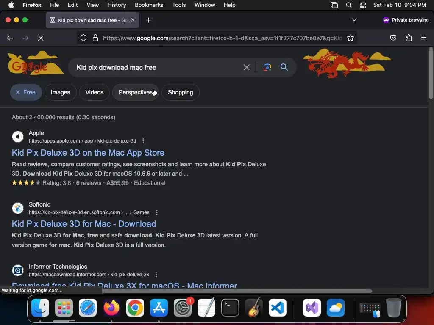Open the Tools menu
Image resolution: width=434 pixels, height=325 pixels.
pos(179,5)
